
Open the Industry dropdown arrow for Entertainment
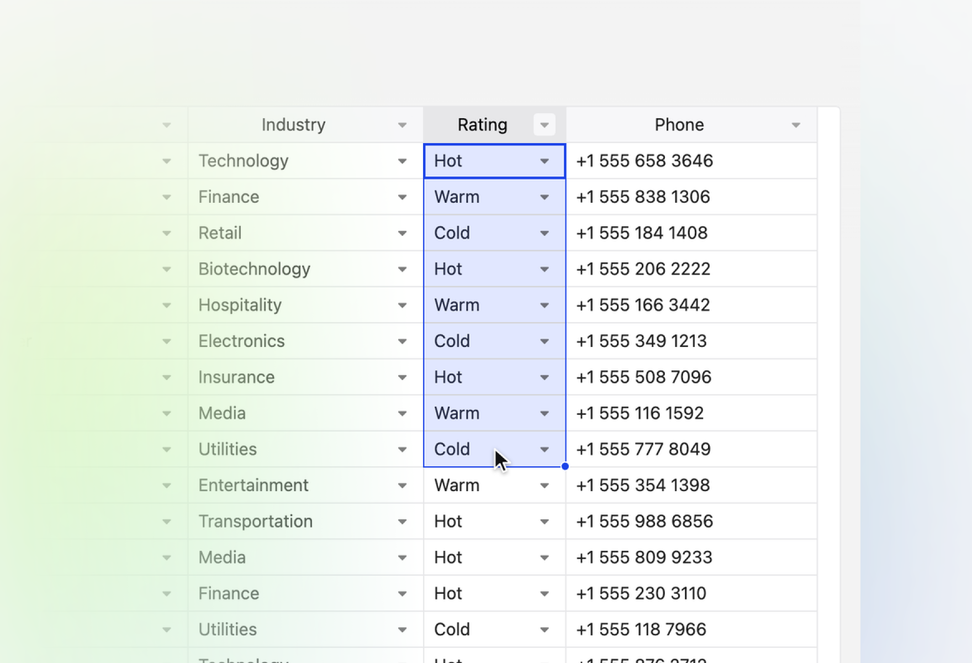(x=402, y=486)
